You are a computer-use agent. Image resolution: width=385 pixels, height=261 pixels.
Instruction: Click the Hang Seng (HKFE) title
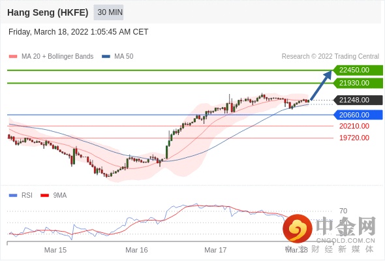coord(48,12)
